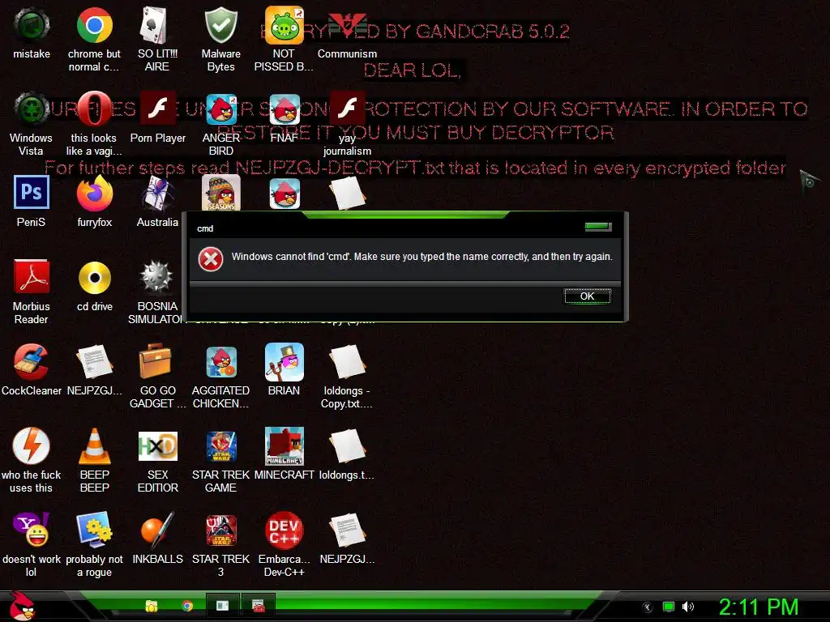Click the cmd dialog error message text
Viewport: 830px width, 622px height.
coord(421,257)
